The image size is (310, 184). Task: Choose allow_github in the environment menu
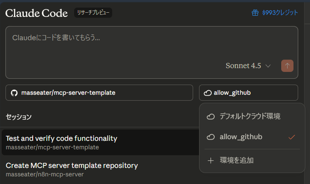pyautogui.click(x=252, y=137)
